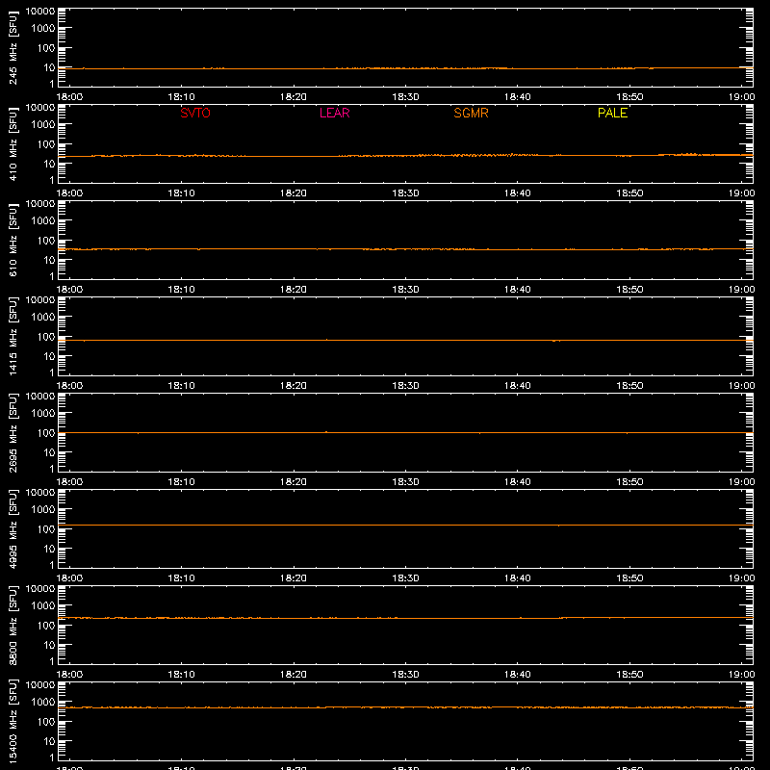Click the pink LEAR station label

(x=334, y=113)
